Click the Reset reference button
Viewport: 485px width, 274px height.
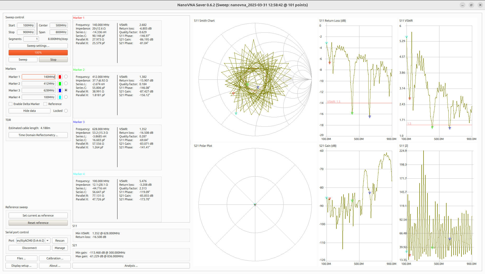[x=38, y=223]
